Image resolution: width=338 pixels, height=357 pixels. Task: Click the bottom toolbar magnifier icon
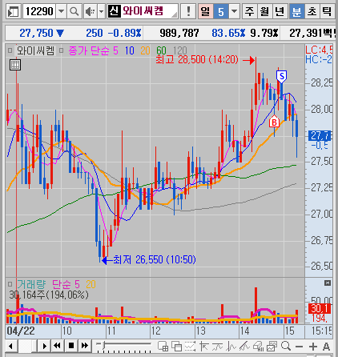point(286,346)
